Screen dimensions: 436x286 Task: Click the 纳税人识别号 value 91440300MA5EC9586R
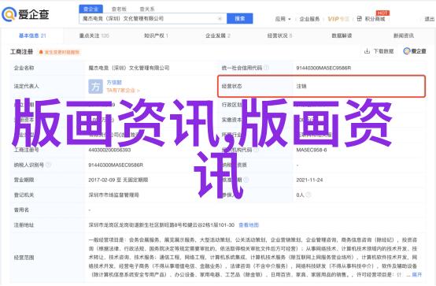click(116, 165)
